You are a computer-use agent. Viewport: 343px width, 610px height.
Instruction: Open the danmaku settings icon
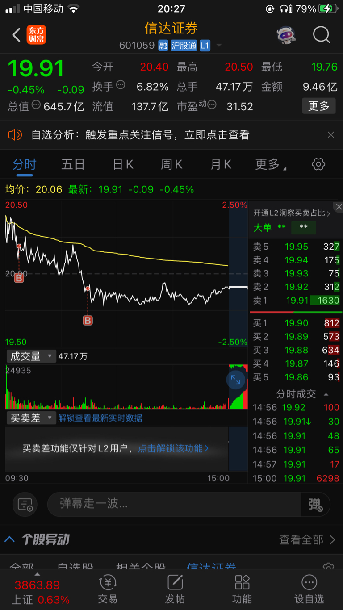point(25,505)
